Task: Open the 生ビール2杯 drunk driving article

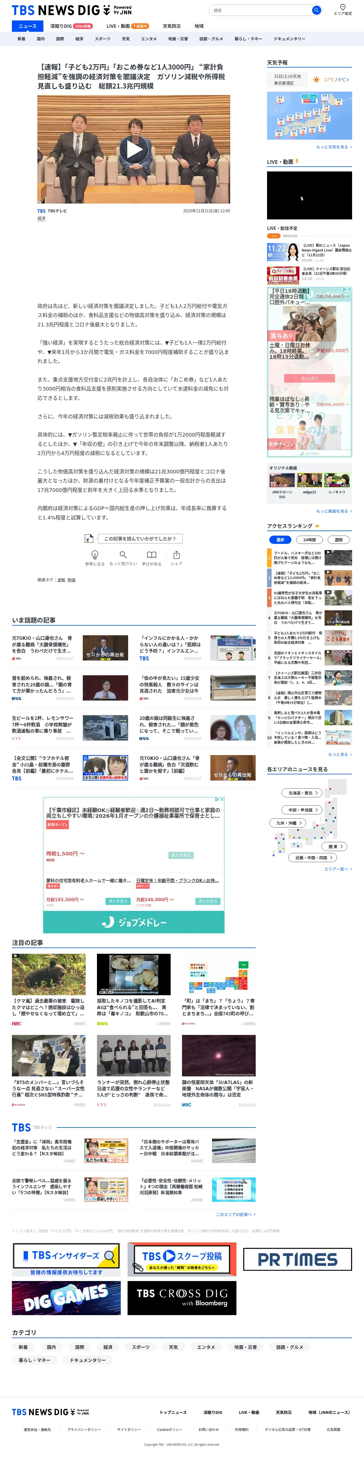Action: 70,727
